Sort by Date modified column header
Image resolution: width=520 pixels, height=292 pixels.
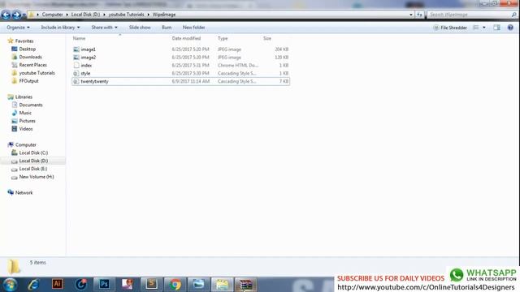pos(186,38)
